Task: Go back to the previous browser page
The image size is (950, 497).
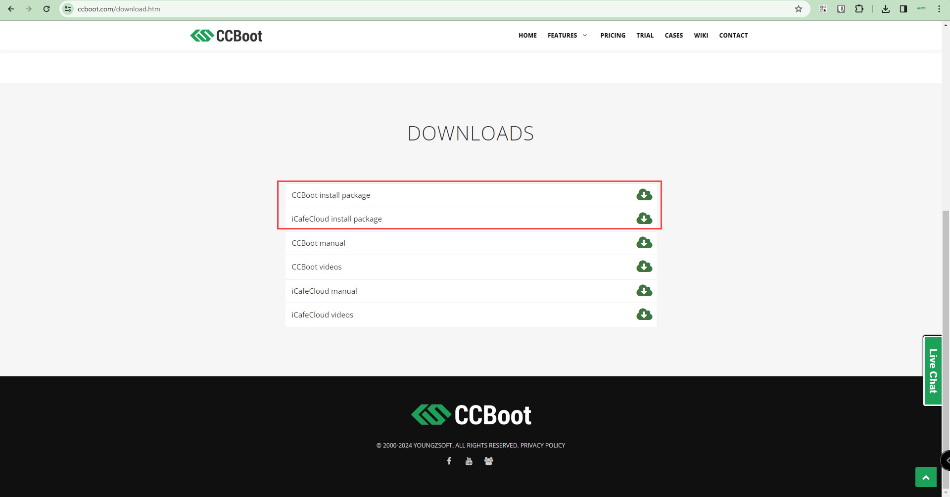Action: coord(11,9)
